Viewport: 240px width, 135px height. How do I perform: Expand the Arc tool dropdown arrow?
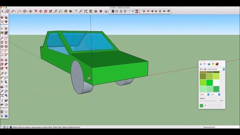21,11
